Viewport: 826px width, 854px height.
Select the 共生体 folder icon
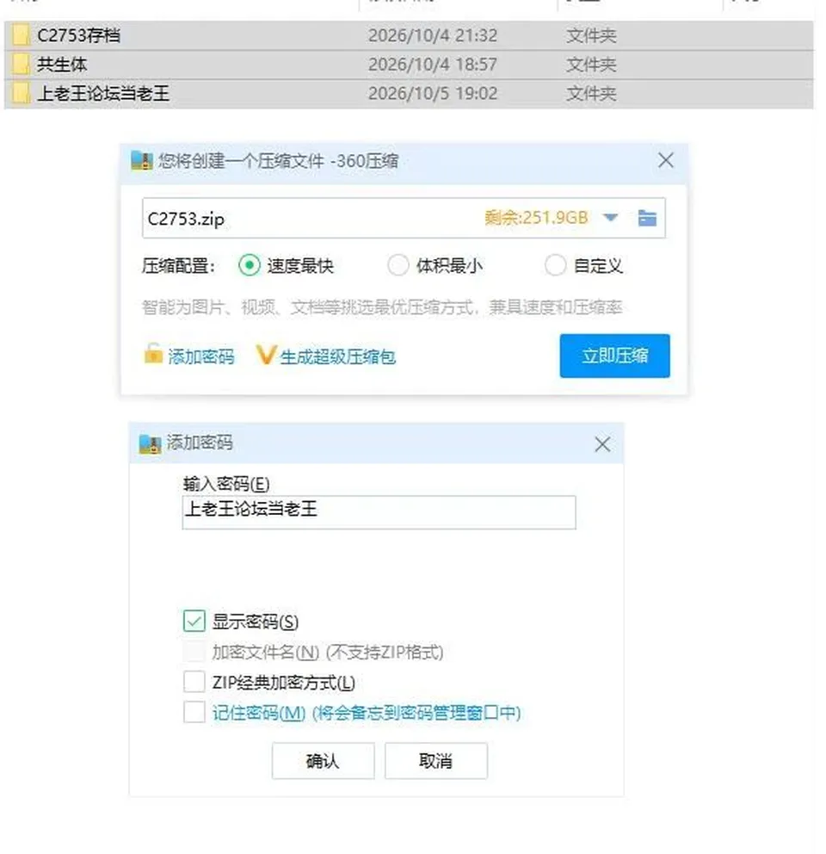[21, 65]
